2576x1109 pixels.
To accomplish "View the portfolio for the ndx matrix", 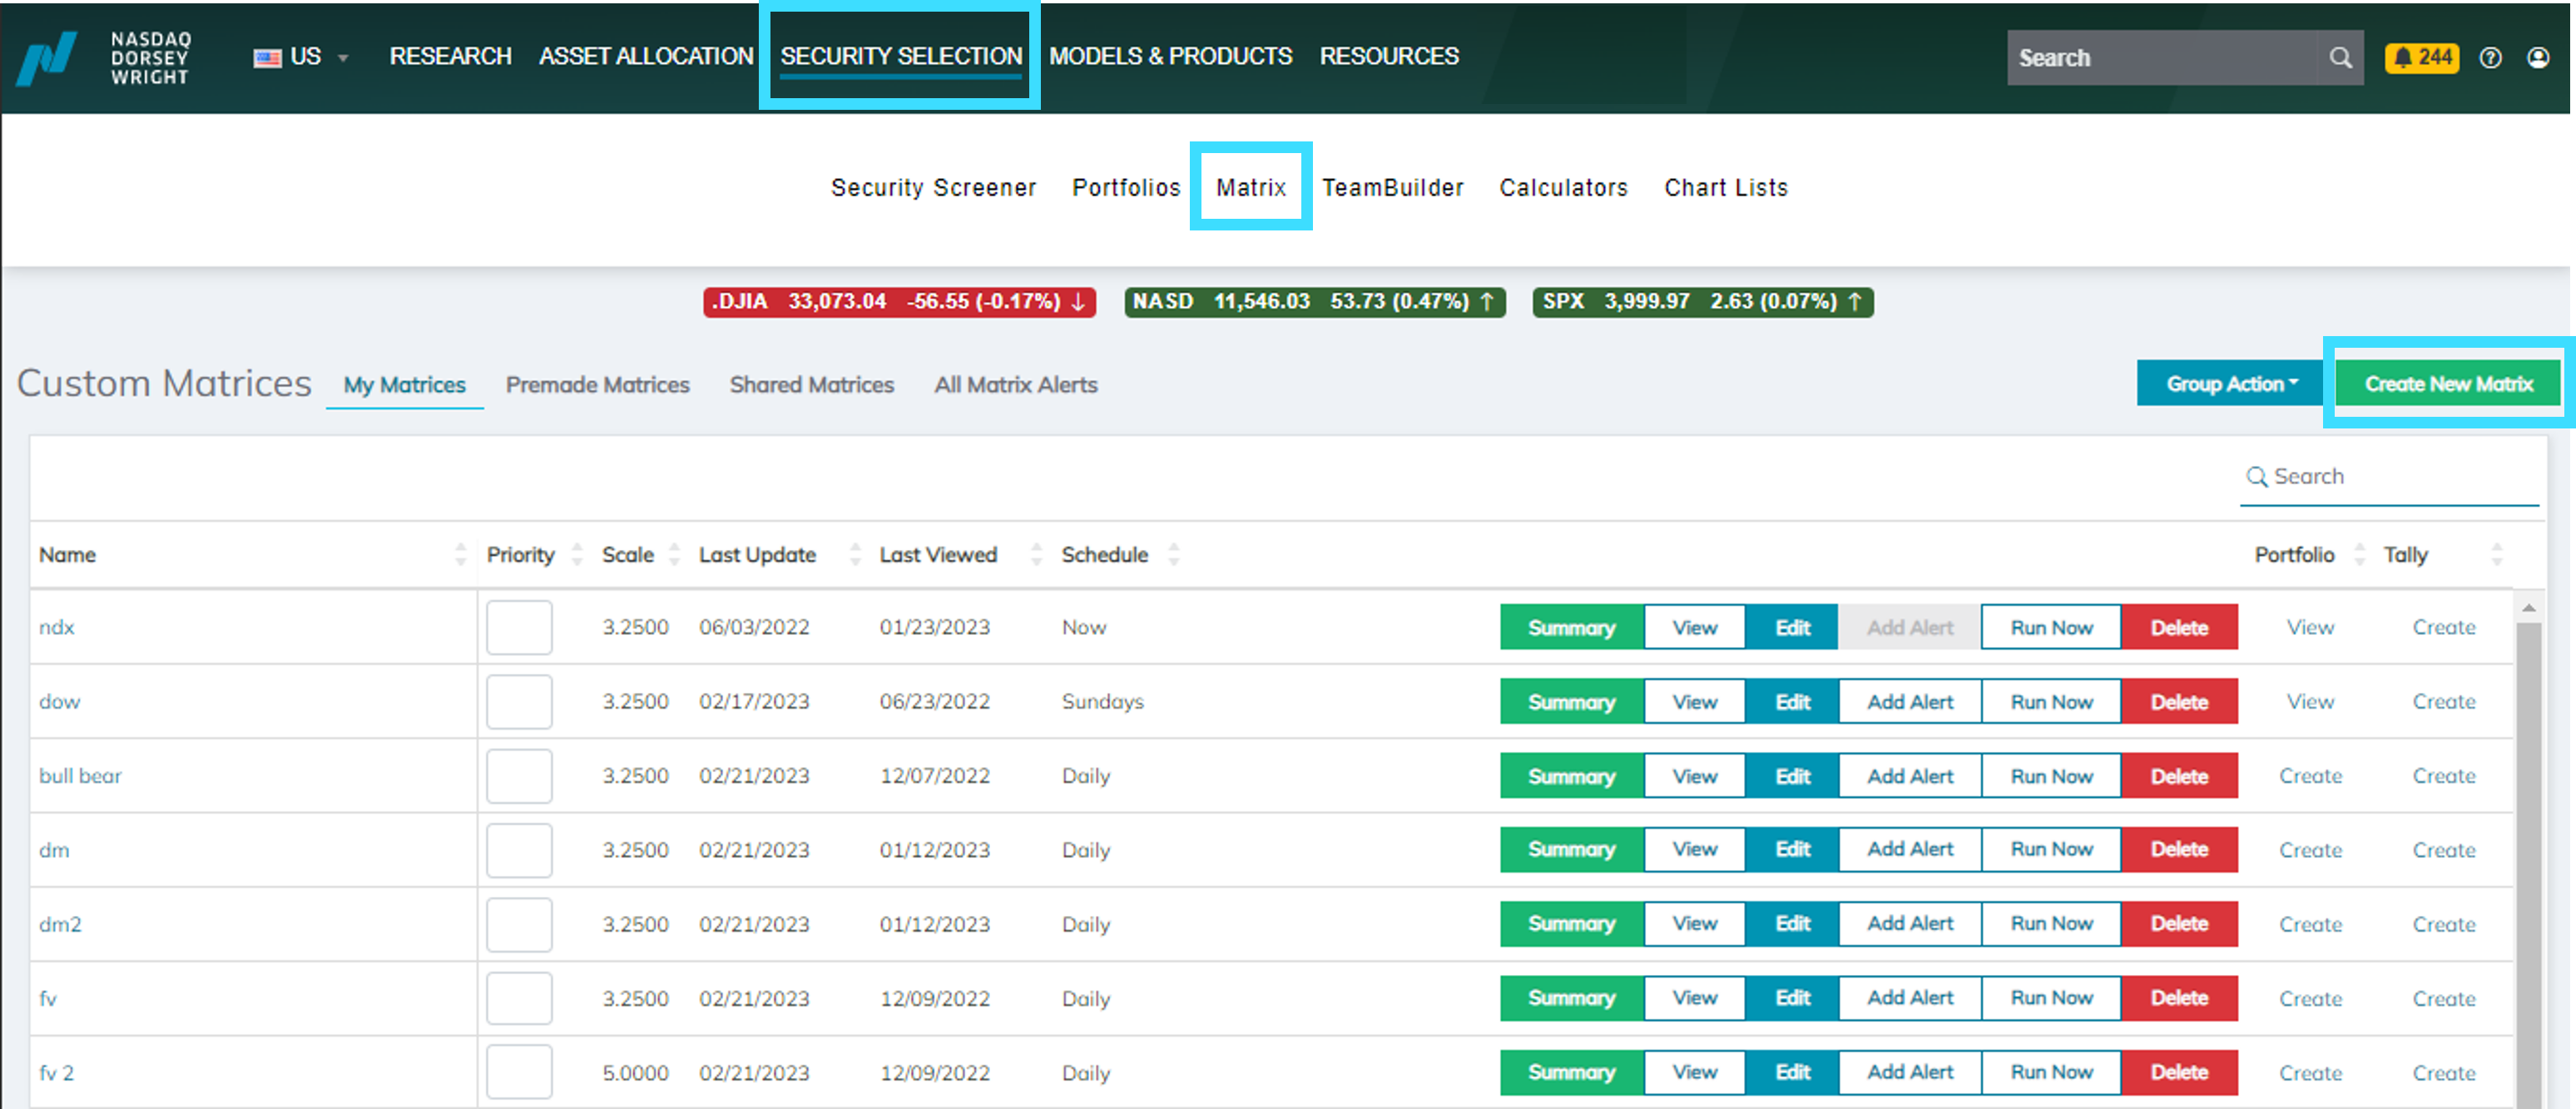I will [2310, 627].
